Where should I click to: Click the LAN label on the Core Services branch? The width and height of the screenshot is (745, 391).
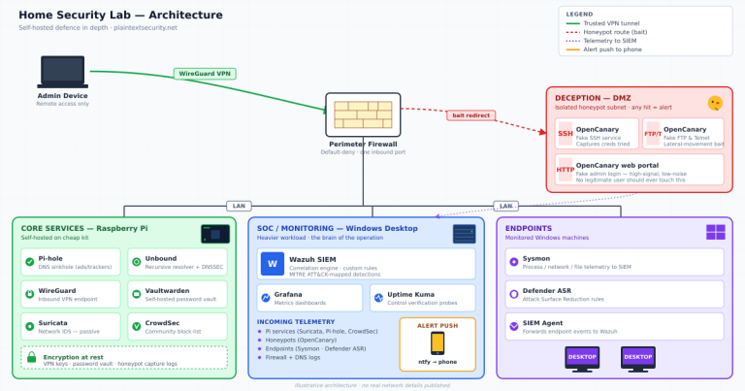(x=239, y=206)
